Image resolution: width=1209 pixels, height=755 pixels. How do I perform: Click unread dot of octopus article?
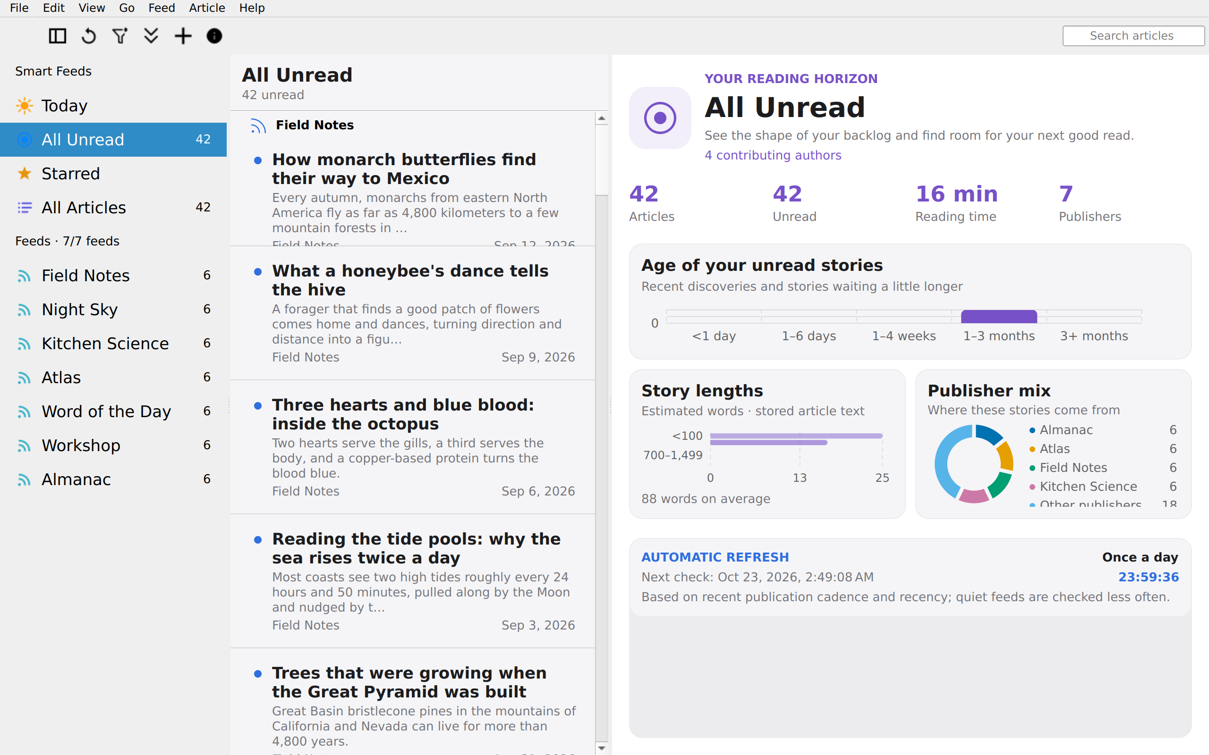[x=258, y=405]
